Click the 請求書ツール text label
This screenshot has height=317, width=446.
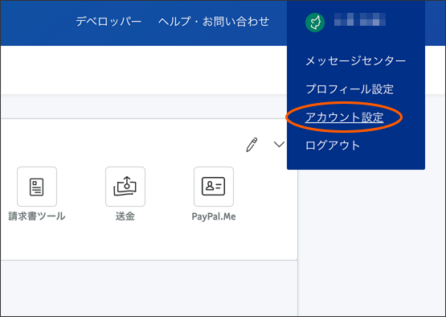tap(37, 216)
